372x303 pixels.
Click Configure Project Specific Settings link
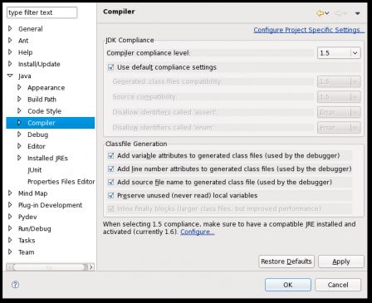[x=309, y=30]
